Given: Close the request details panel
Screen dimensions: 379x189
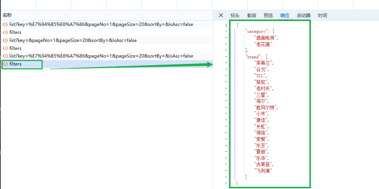Looking at the screenshot, I should click(x=221, y=16).
